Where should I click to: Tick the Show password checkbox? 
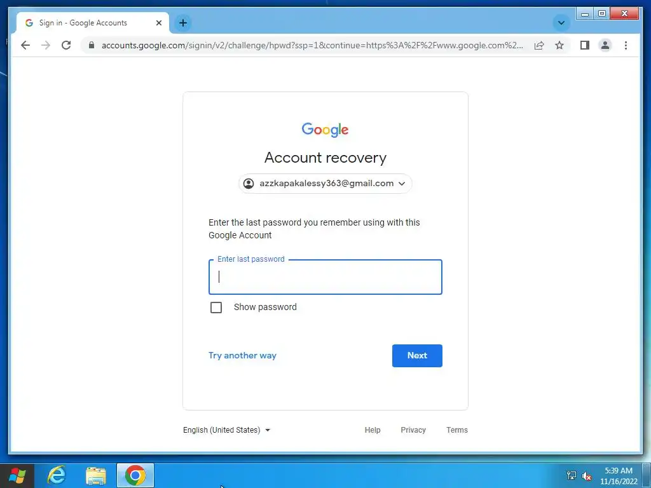[216, 308]
